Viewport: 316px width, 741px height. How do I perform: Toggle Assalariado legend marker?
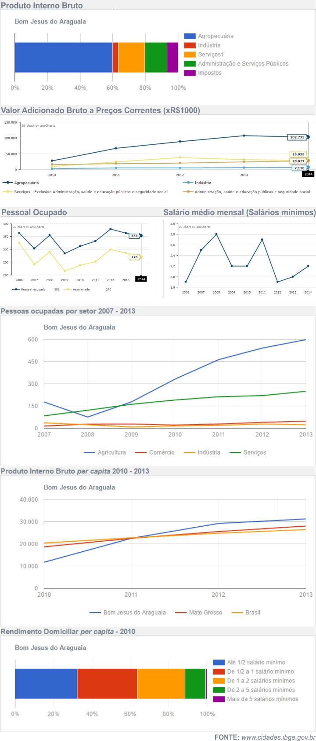pyautogui.click(x=67, y=290)
